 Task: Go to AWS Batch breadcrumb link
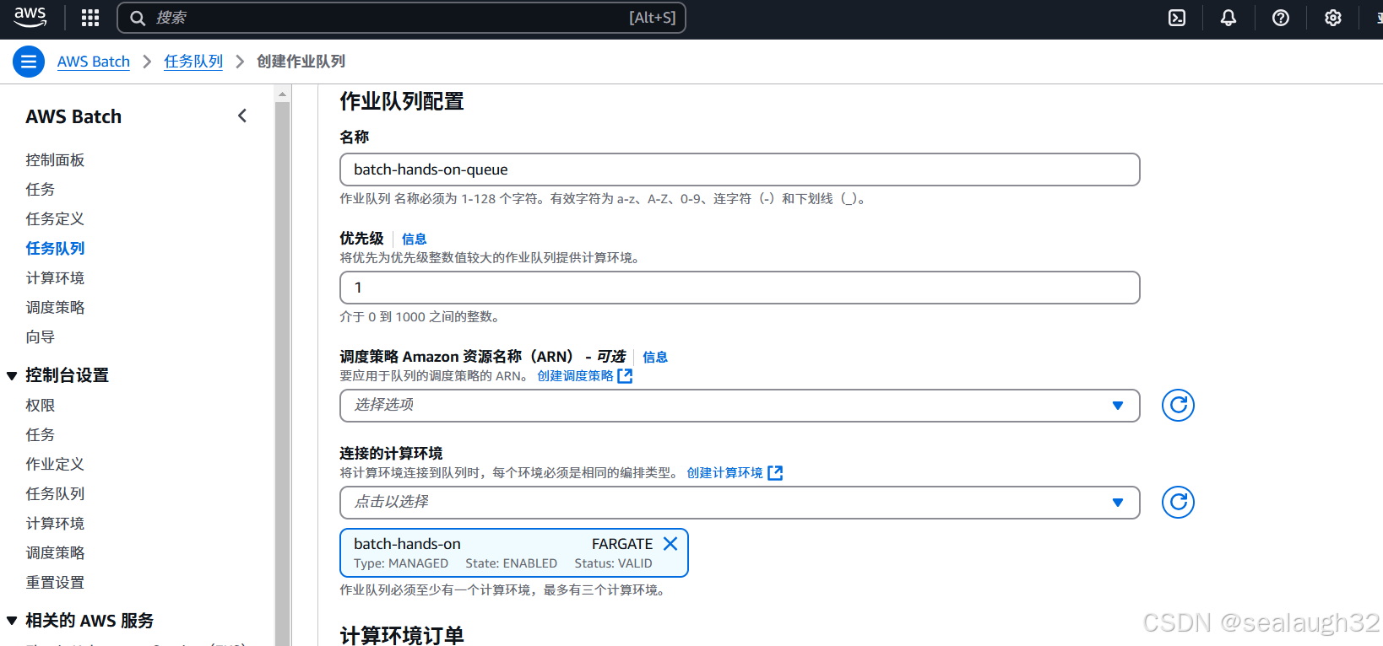click(94, 62)
